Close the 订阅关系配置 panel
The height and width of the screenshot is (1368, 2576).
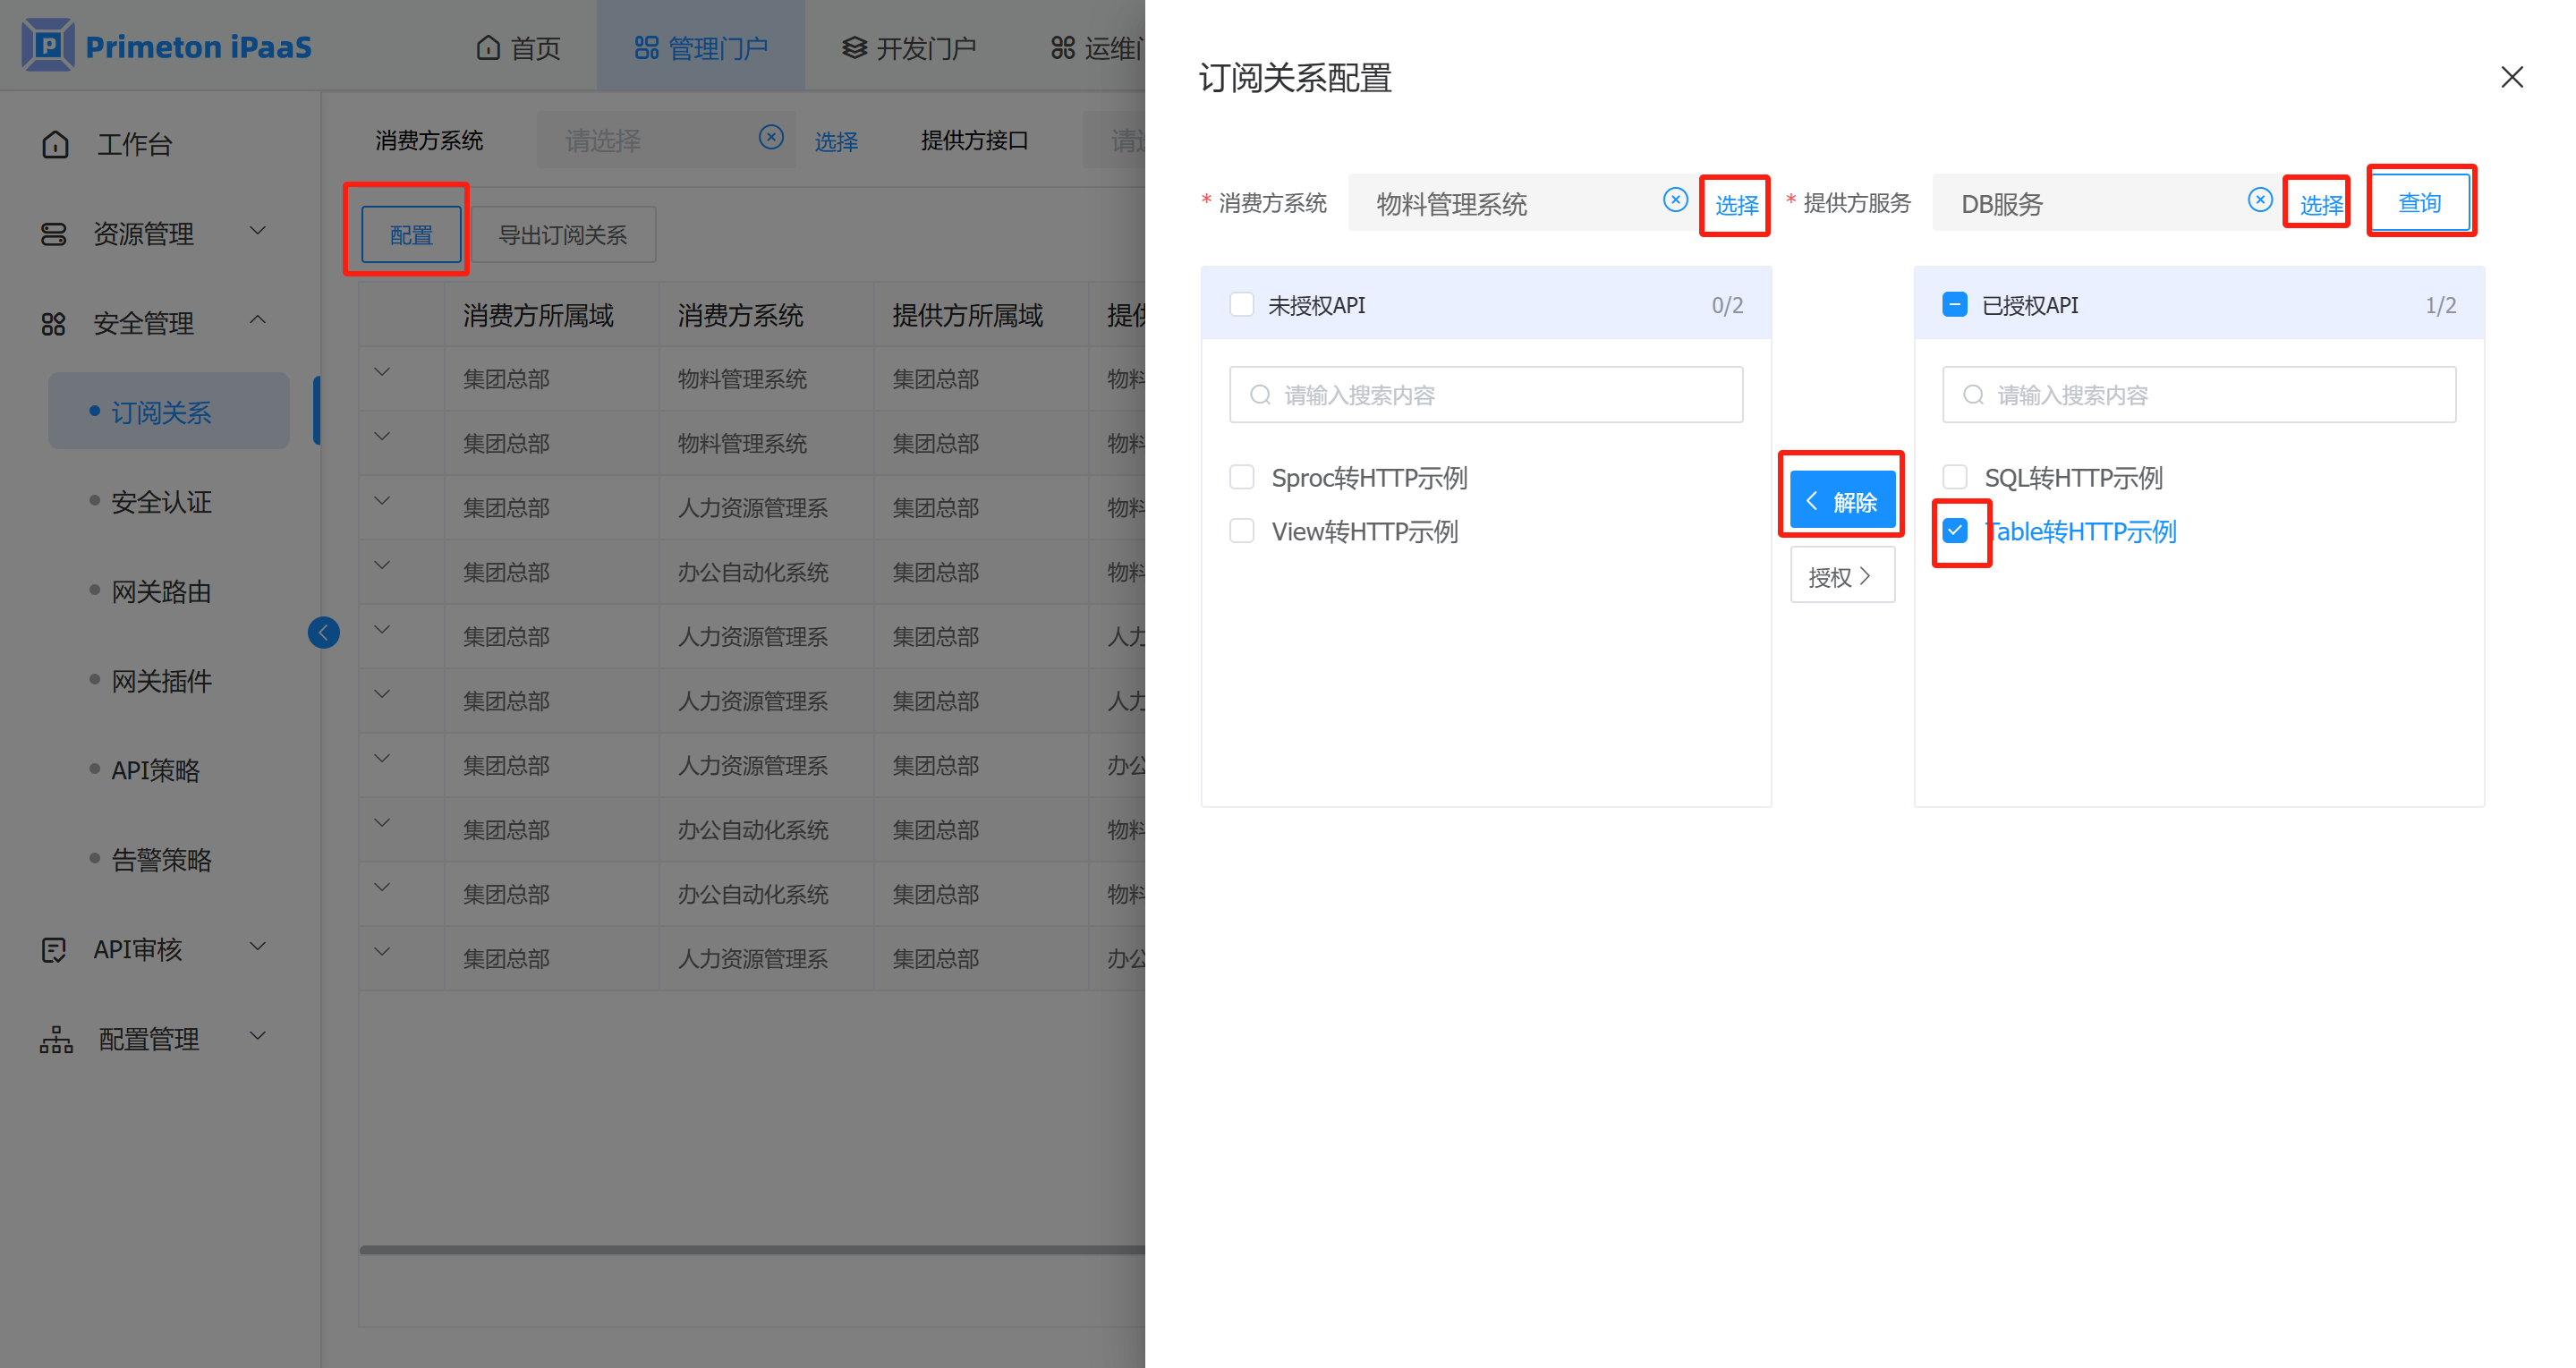2511,77
